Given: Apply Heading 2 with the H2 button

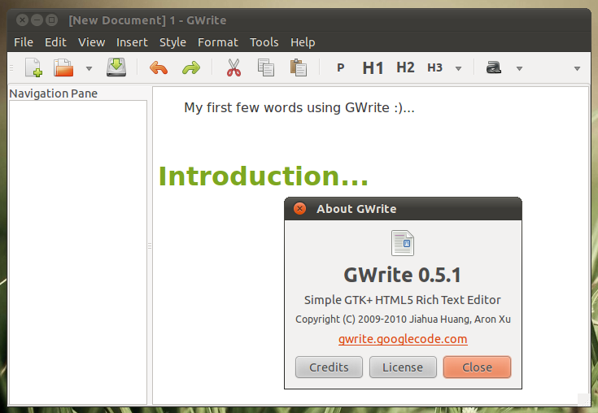Looking at the screenshot, I should point(405,67).
